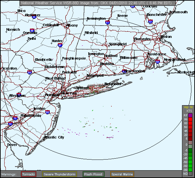The image size is (195, 178).
Task: Click the Torrington city label
Action: tap(96, 54)
